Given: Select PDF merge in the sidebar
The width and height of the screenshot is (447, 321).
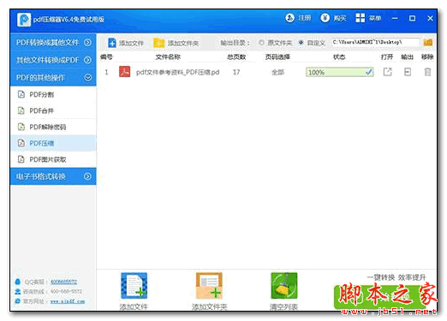Looking at the screenshot, I should coord(53,110).
